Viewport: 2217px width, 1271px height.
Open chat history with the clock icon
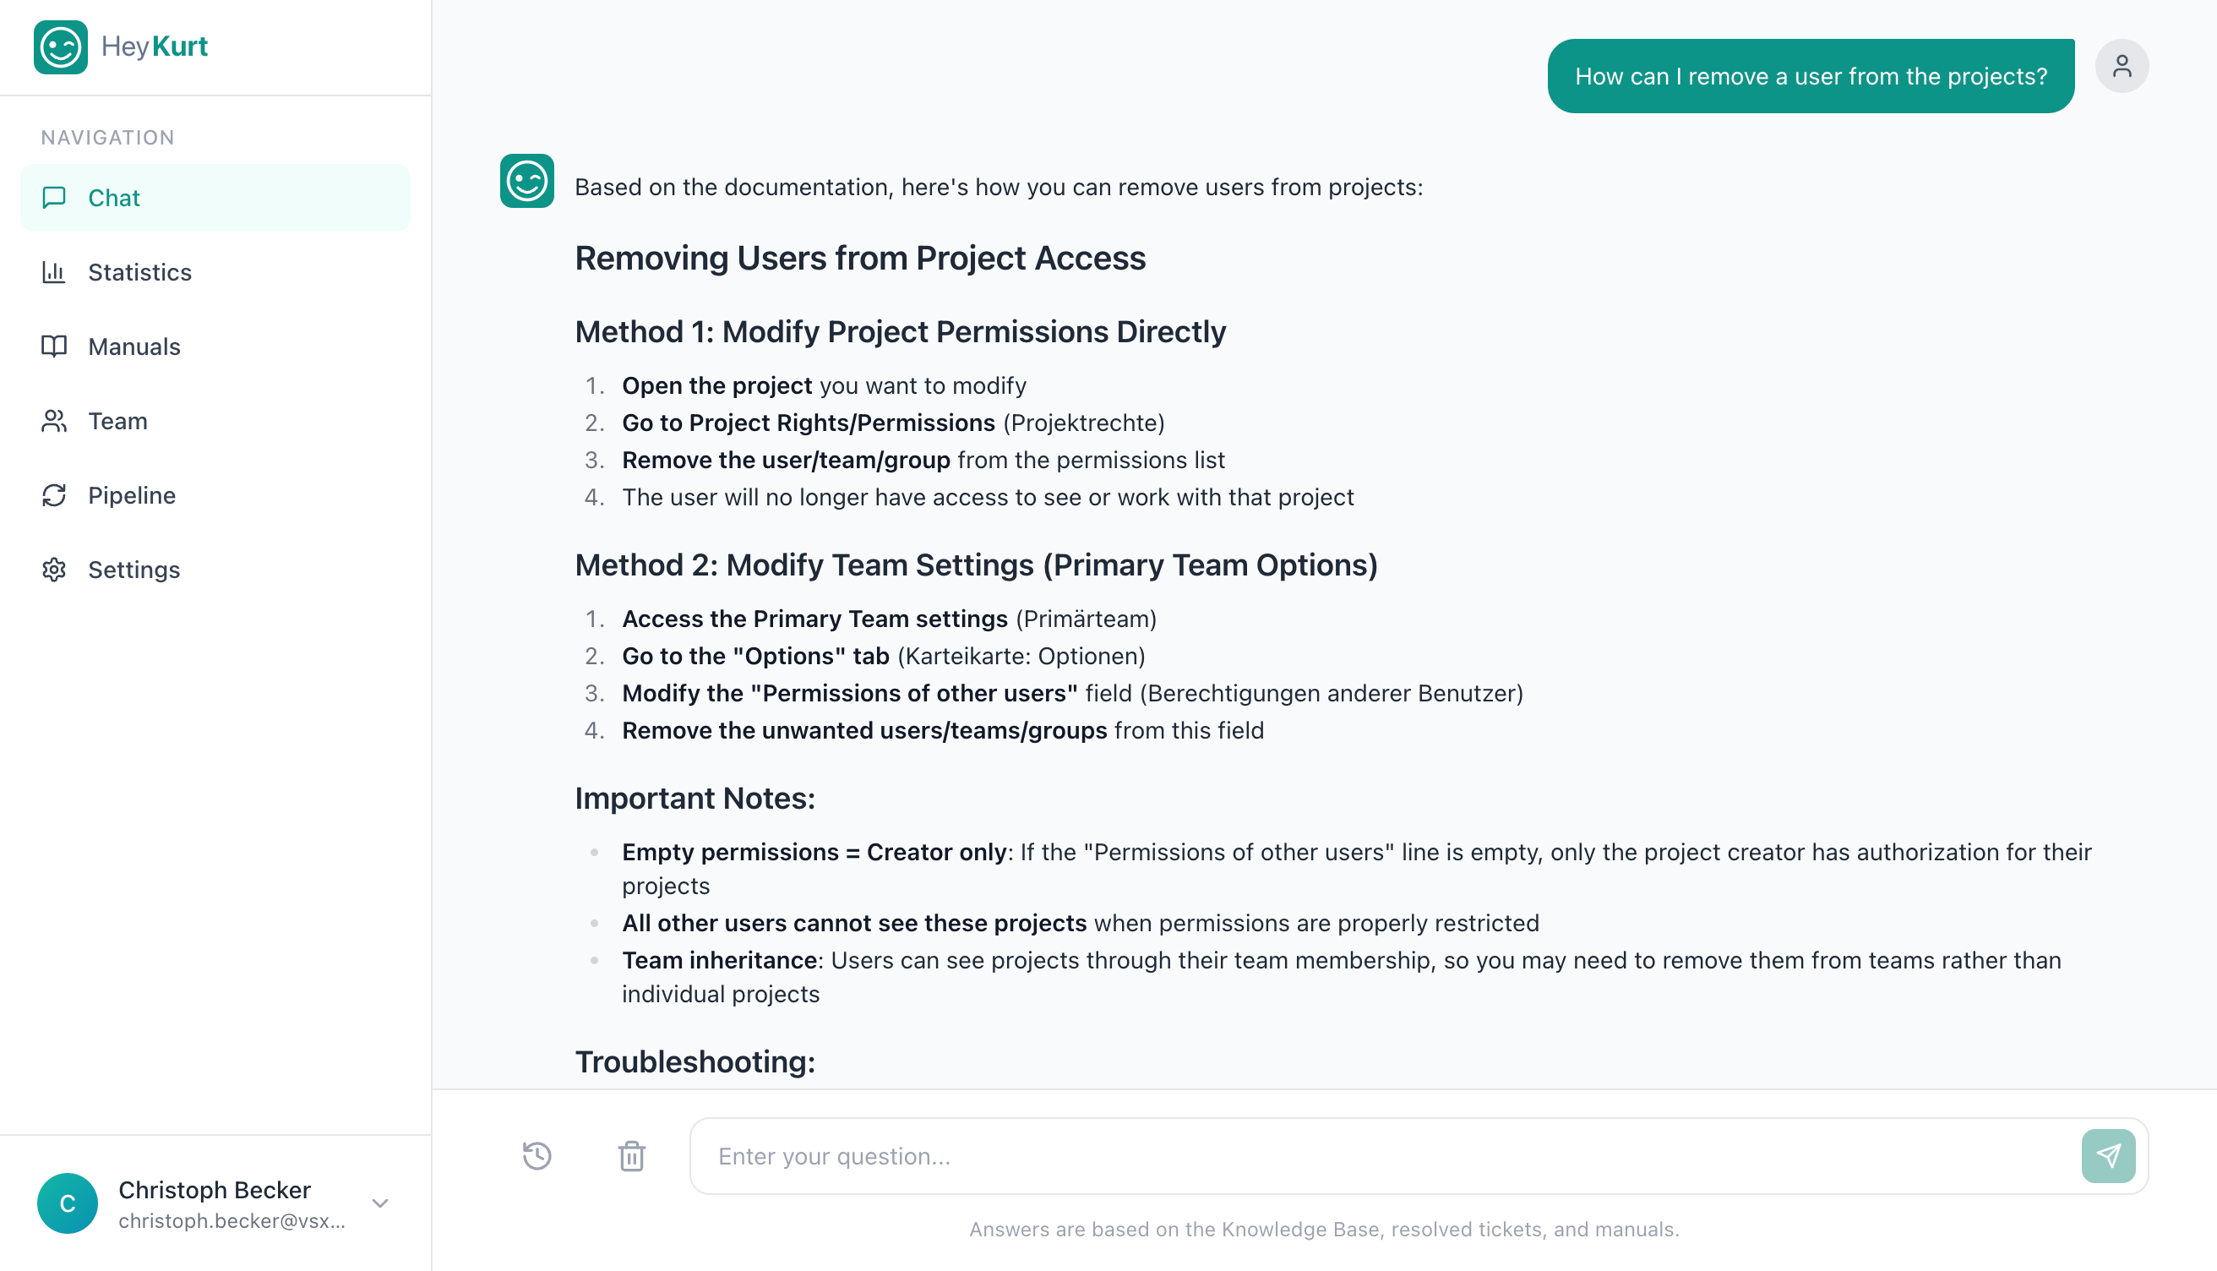[537, 1155]
